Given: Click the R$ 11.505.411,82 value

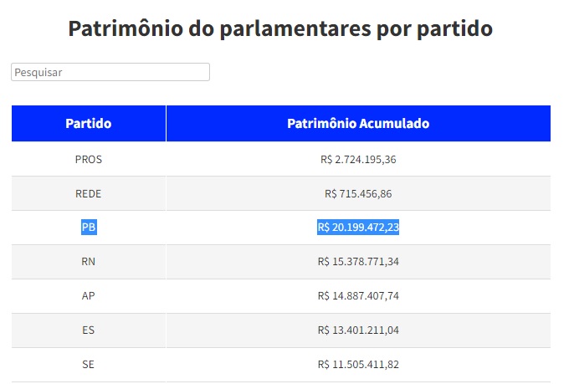Looking at the screenshot, I should coord(358,364).
